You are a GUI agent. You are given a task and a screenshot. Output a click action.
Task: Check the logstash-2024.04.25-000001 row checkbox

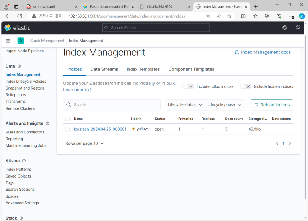click(x=67, y=129)
